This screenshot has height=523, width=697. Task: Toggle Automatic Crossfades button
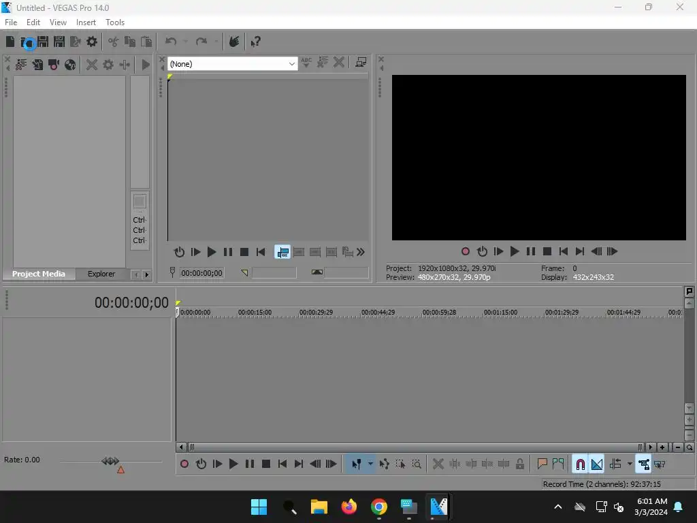click(x=596, y=464)
